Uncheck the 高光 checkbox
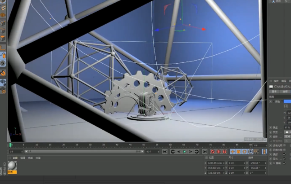The height and width of the screenshot is (184, 291). click(285, 159)
